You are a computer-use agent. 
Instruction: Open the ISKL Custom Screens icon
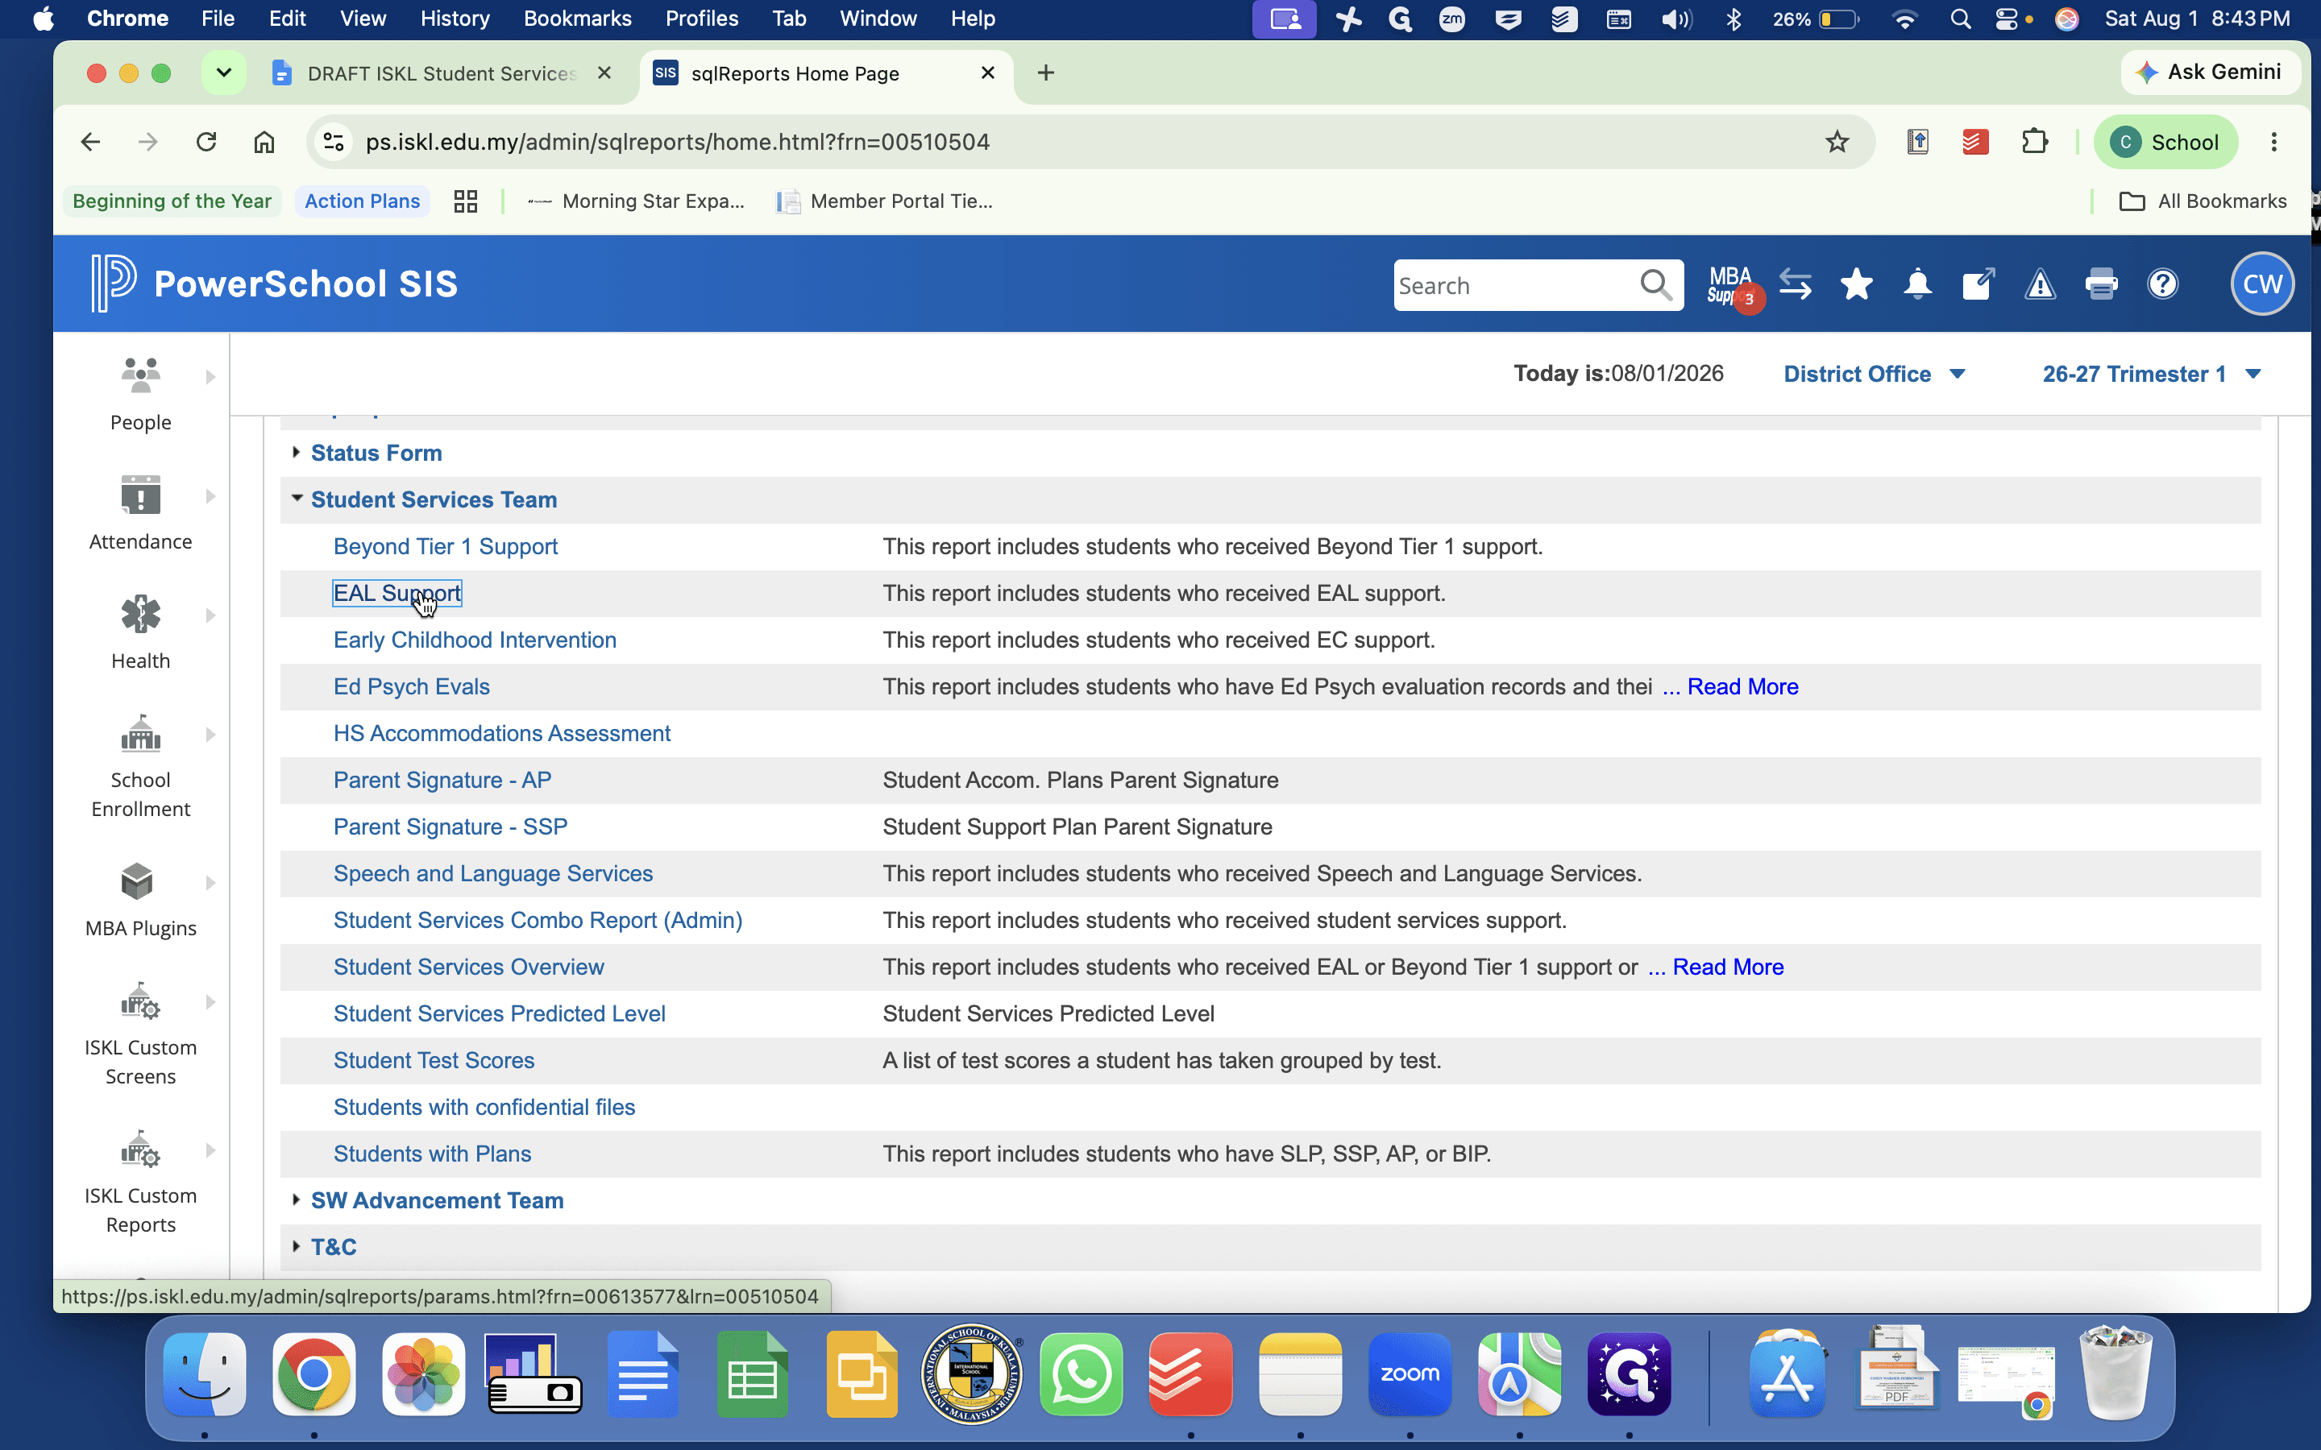click(x=140, y=1001)
